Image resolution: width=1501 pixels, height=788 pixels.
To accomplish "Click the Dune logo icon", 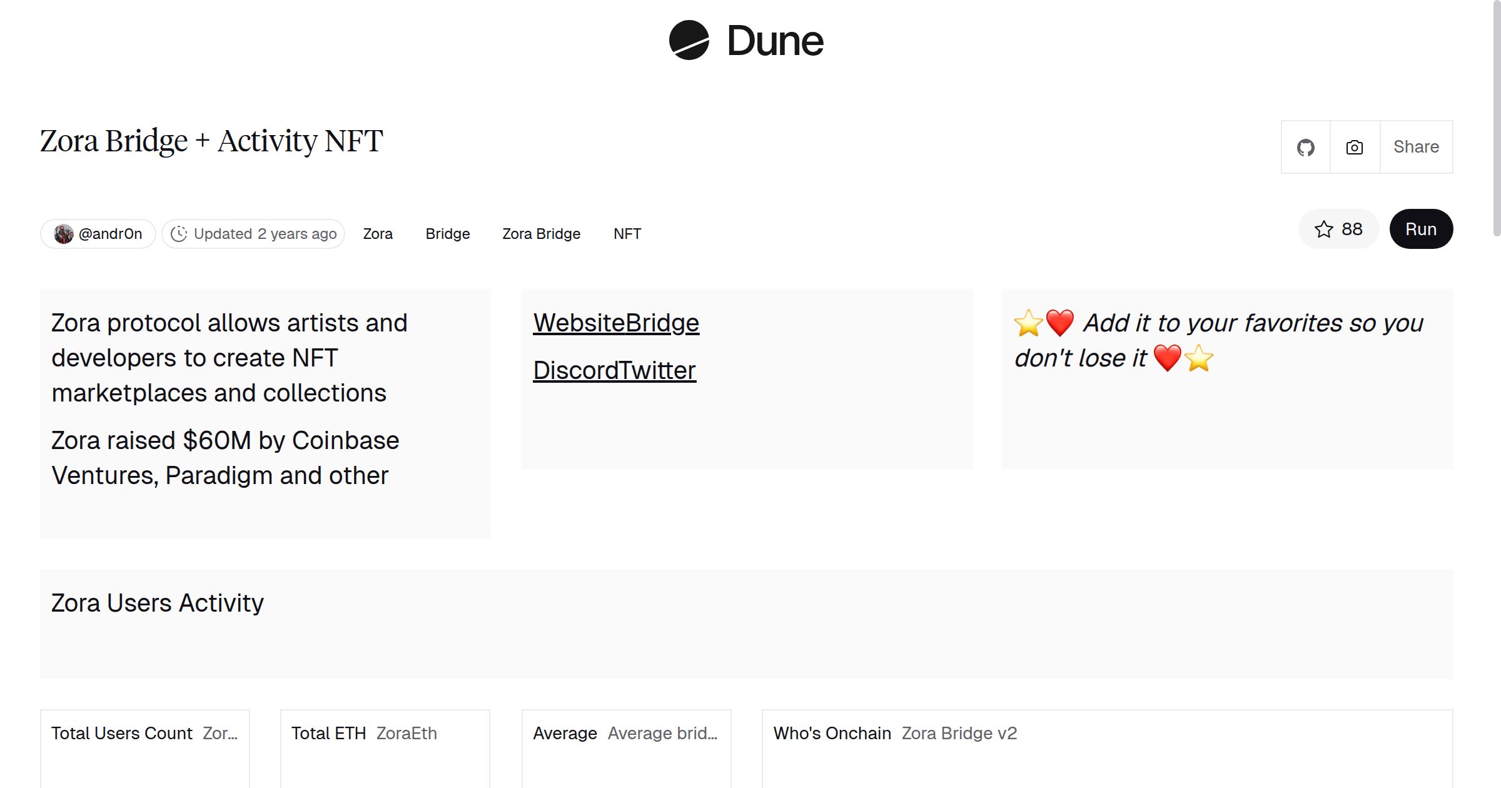I will point(689,41).
